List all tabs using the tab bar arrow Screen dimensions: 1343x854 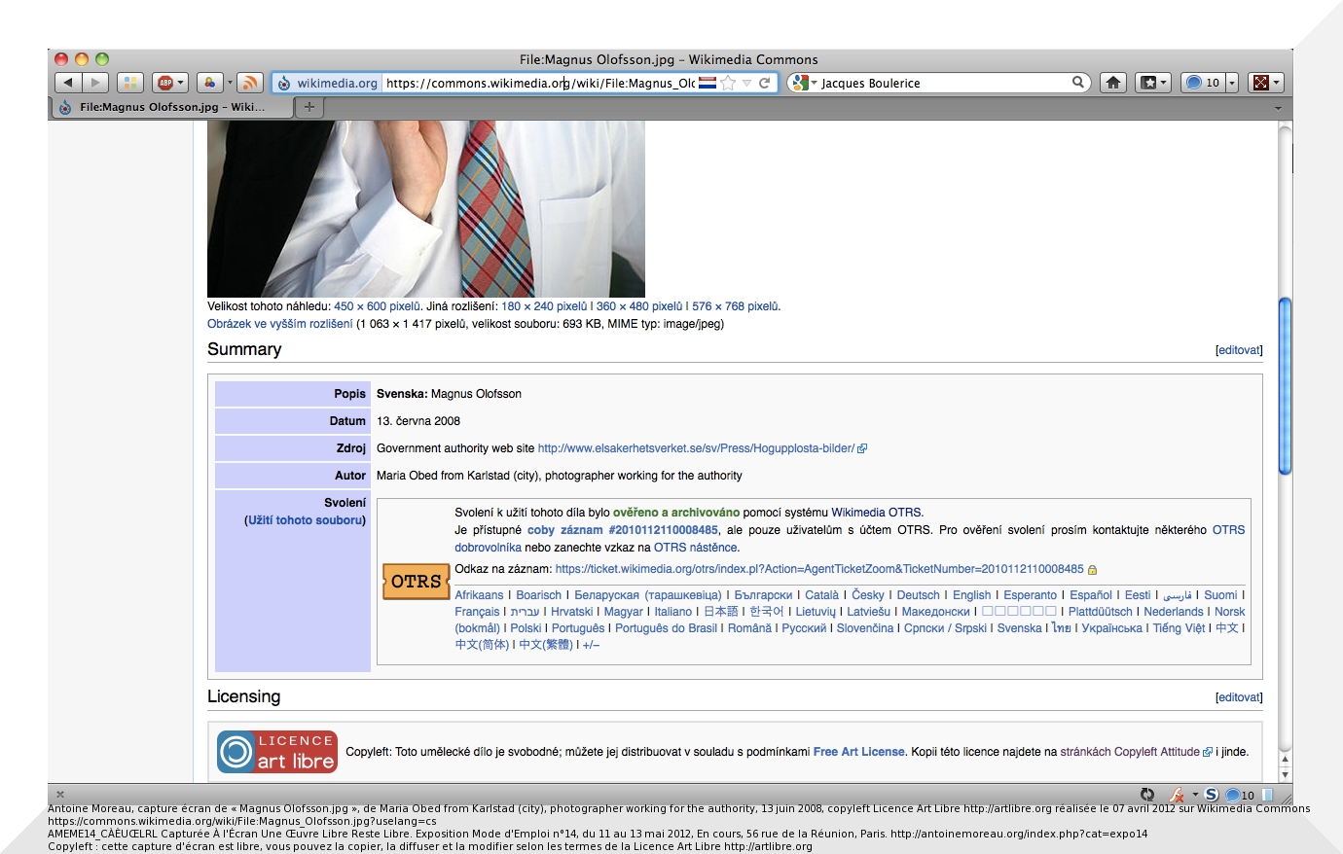[x=1278, y=107]
